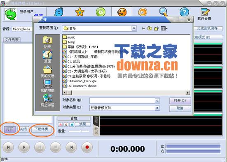Click 打开(O) button in the dialog
Screen dimensions: 227x162
pyautogui.click(x=180, y=101)
